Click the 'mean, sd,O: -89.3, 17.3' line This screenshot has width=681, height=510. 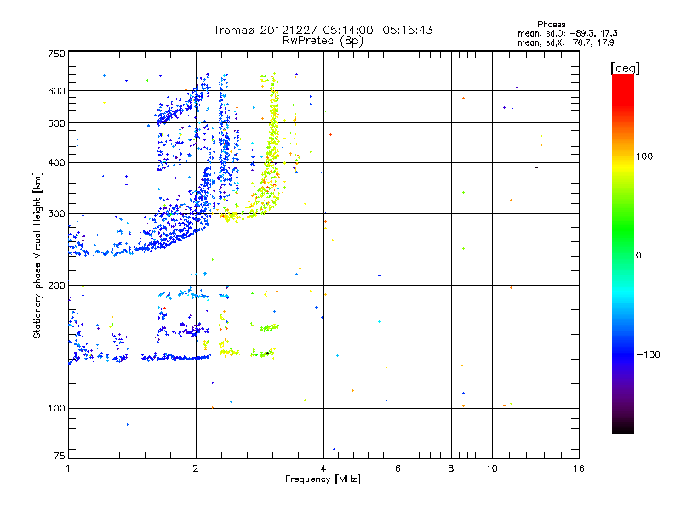click(568, 33)
